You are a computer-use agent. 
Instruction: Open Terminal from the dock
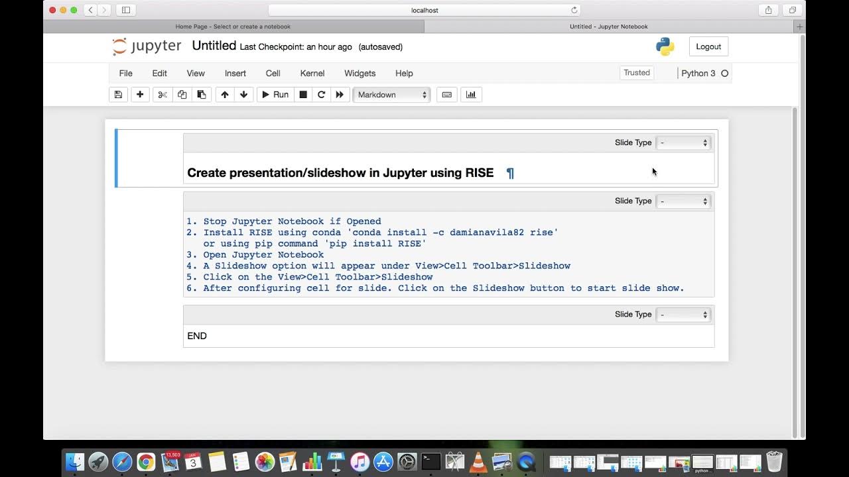pos(431,462)
